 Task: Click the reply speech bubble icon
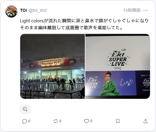(25, 121)
